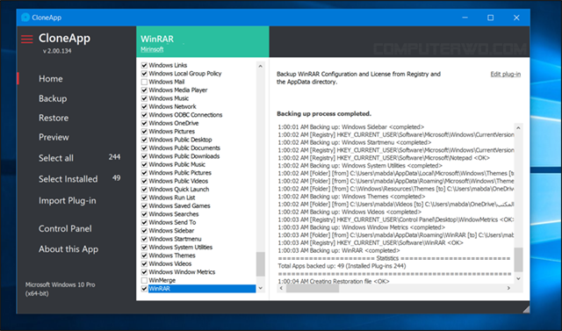562x331 pixels.
Task: Choose Select Installed in the sidebar
Action: click(x=68, y=179)
